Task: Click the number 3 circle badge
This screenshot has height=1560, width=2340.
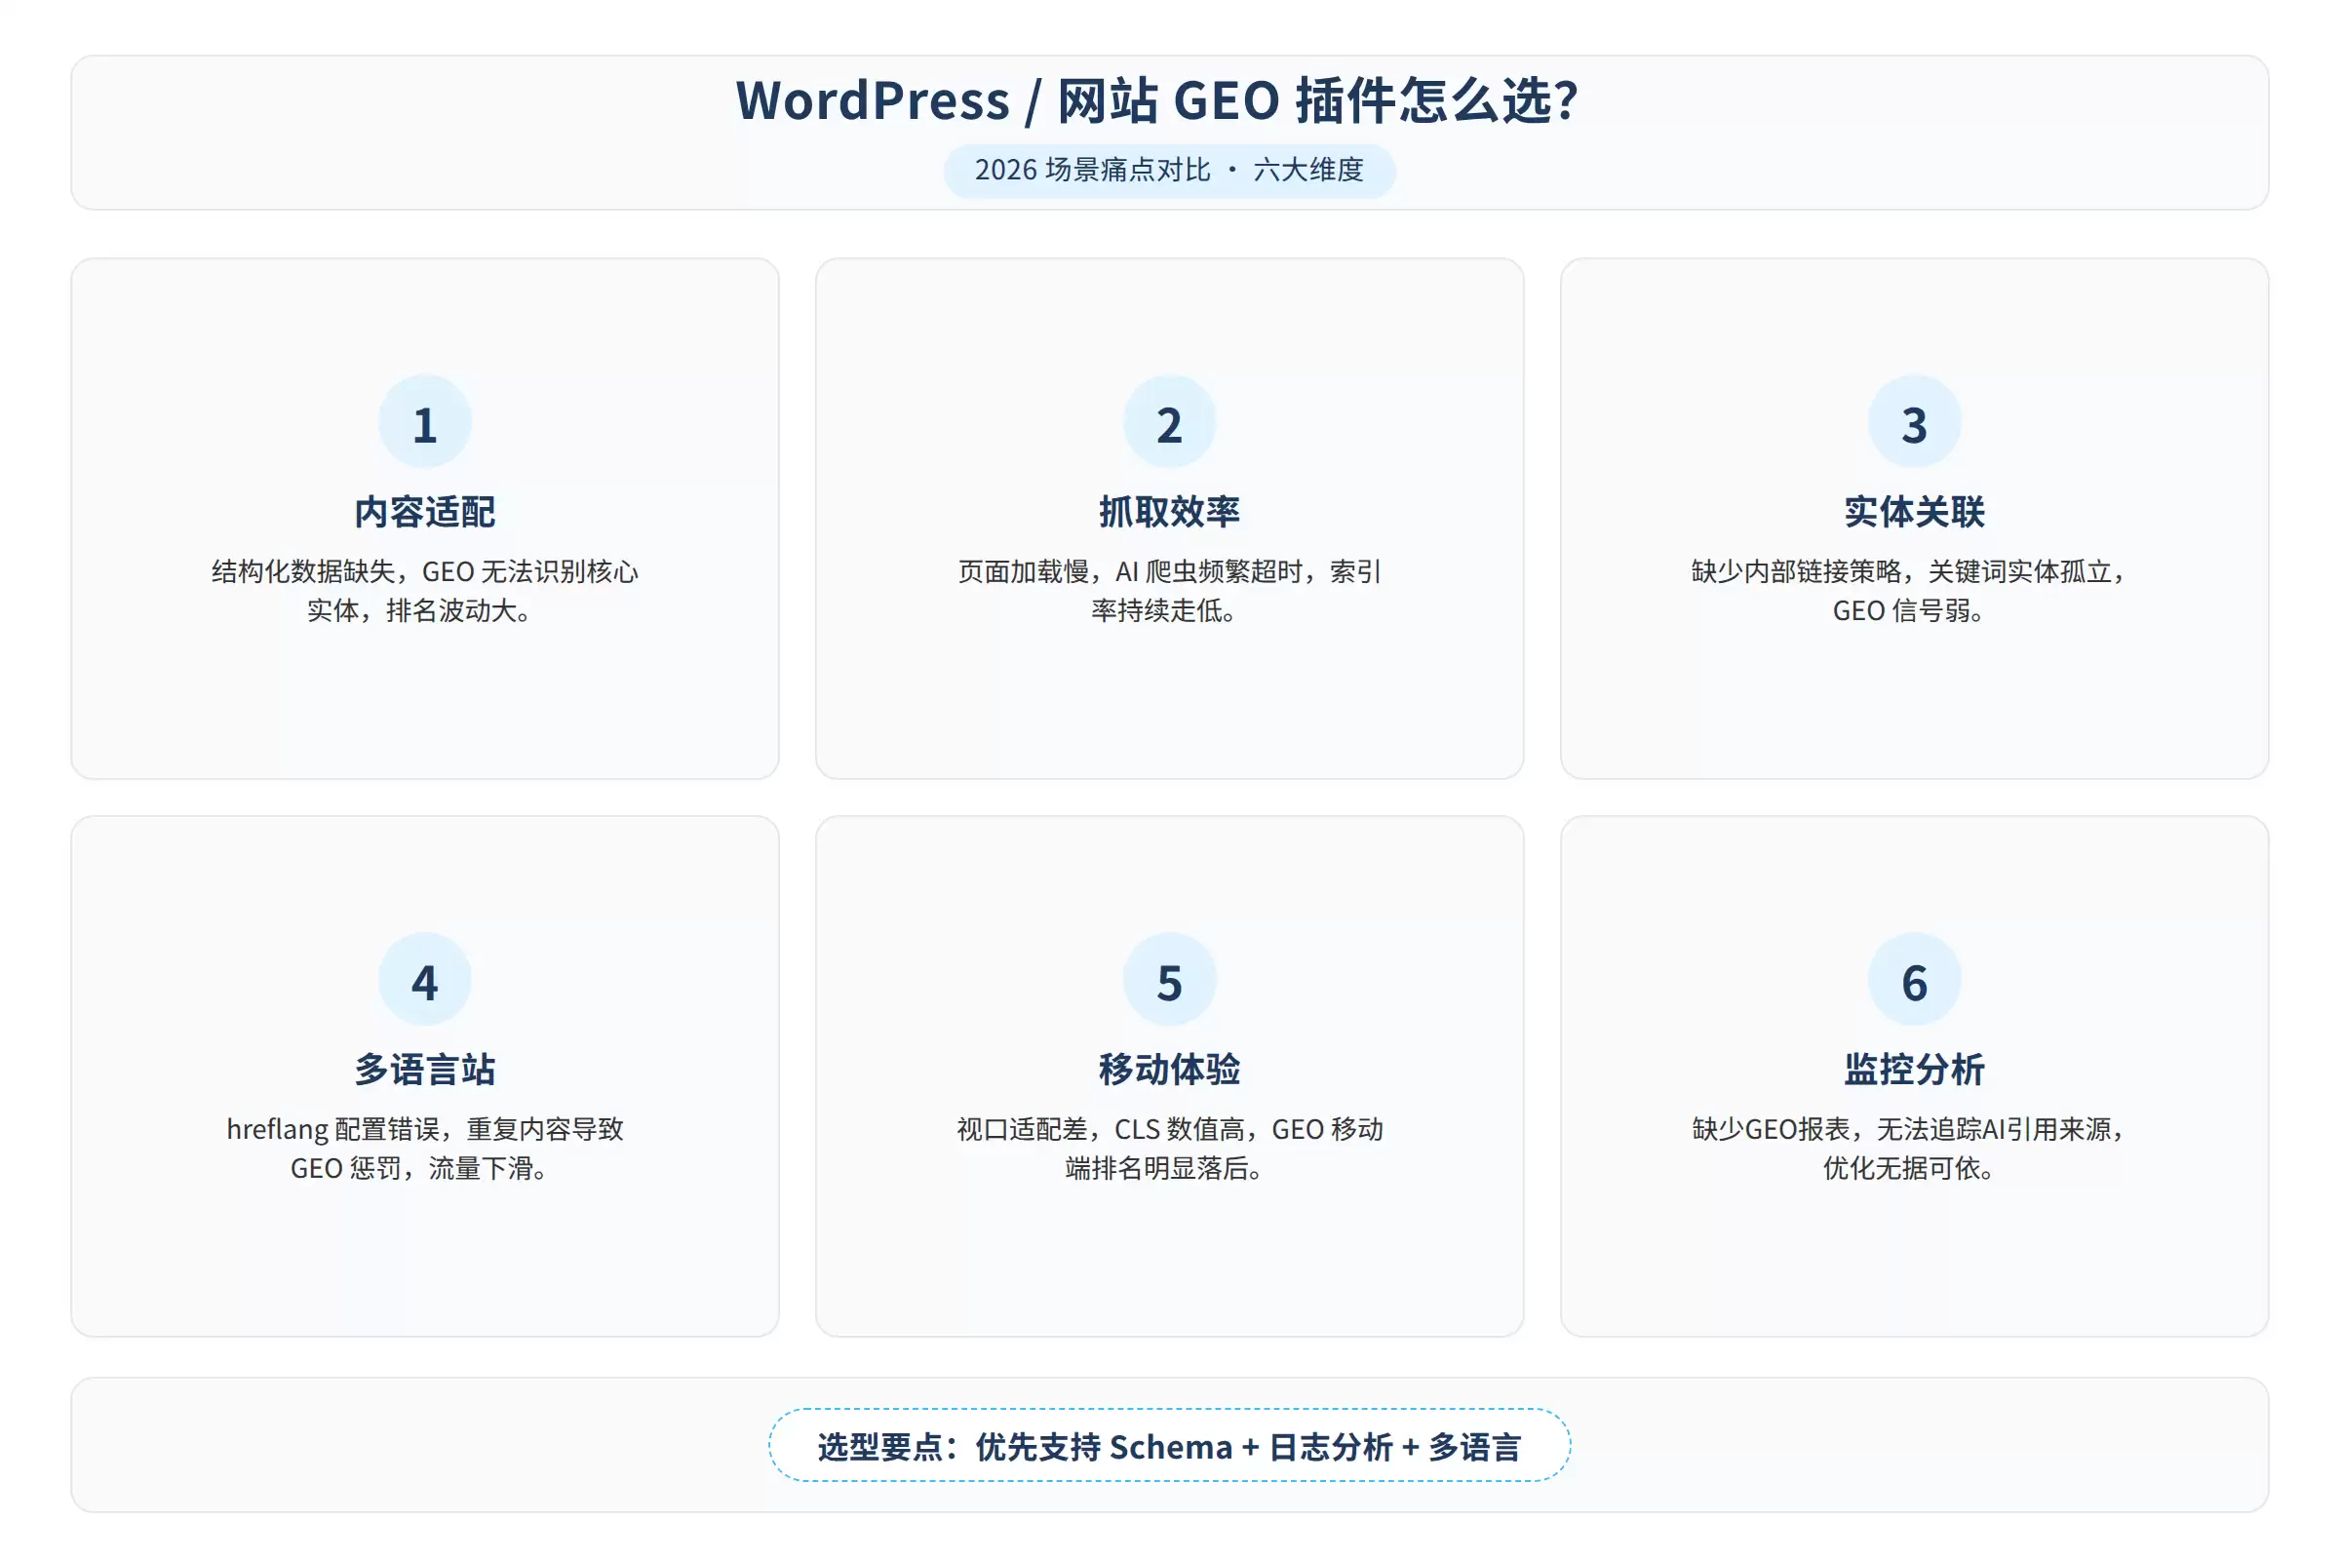Action: pos(1914,422)
